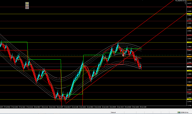The image size is (192, 114).
Task: Click the expert advisor name label top-right
Action: [180, 1]
